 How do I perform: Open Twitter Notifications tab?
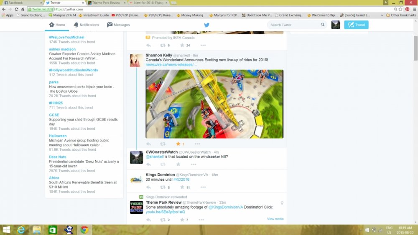pyautogui.click(x=86, y=25)
